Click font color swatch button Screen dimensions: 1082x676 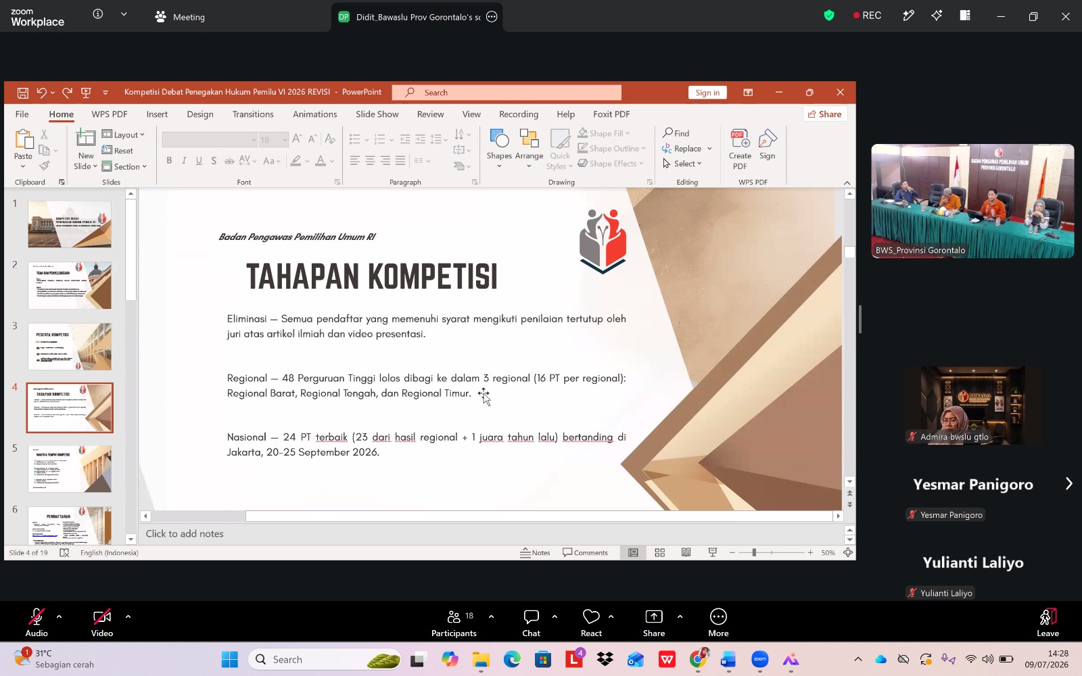pyautogui.click(x=321, y=160)
